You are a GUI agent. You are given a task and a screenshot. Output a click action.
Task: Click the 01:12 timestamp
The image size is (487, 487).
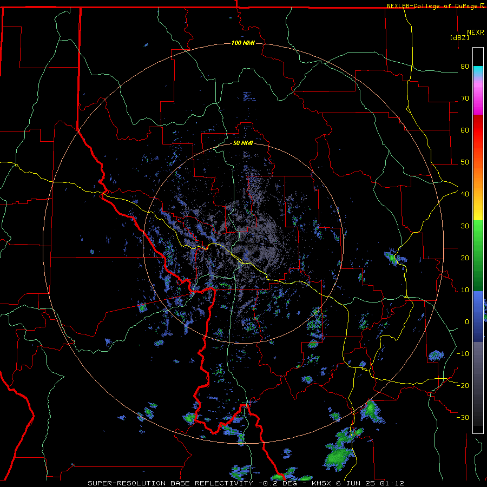pyautogui.click(x=392, y=483)
